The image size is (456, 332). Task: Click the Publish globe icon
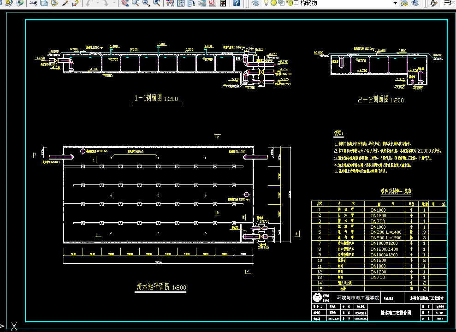pos(20,3)
